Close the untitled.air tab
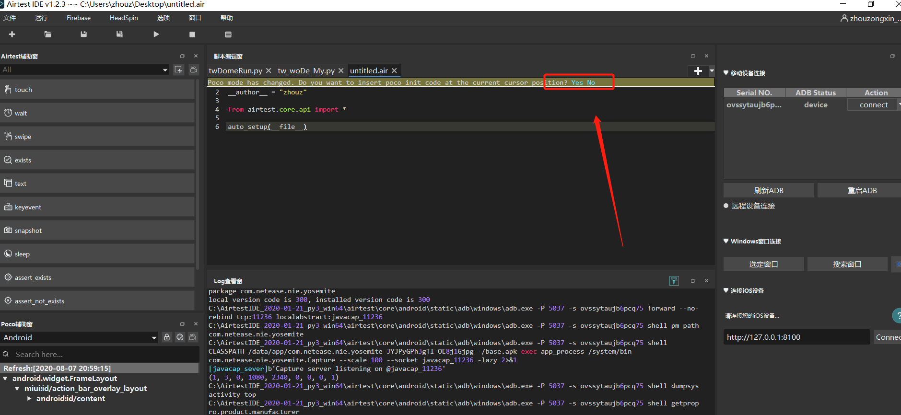The height and width of the screenshot is (415, 901). [x=394, y=71]
